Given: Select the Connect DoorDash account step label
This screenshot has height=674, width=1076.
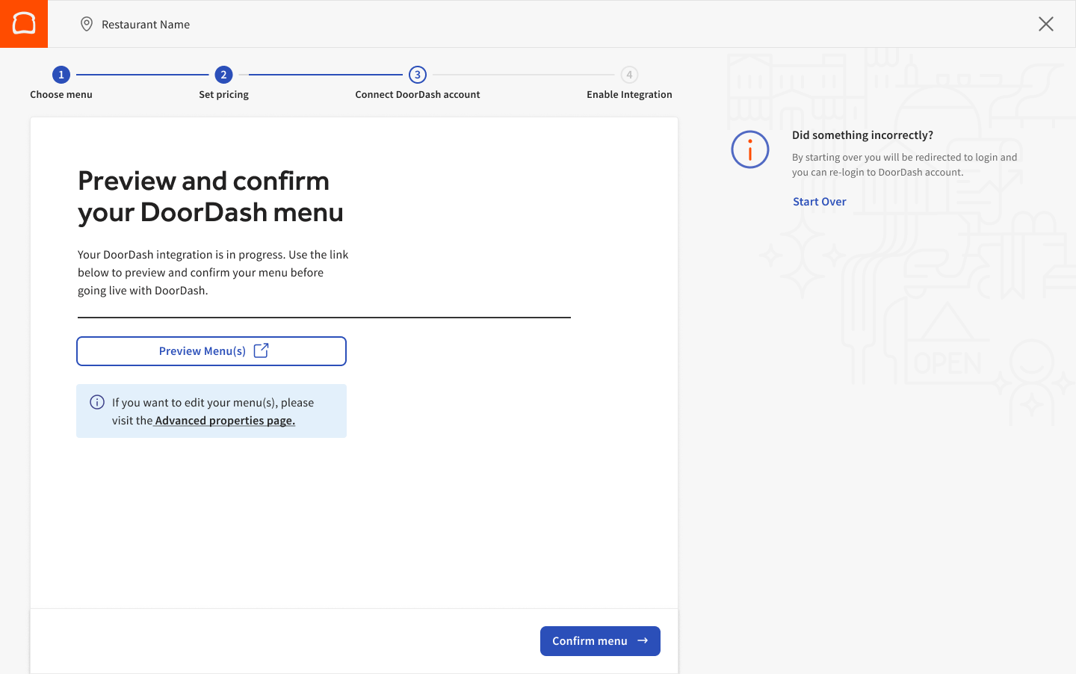Looking at the screenshot, I should coord(418,95).
